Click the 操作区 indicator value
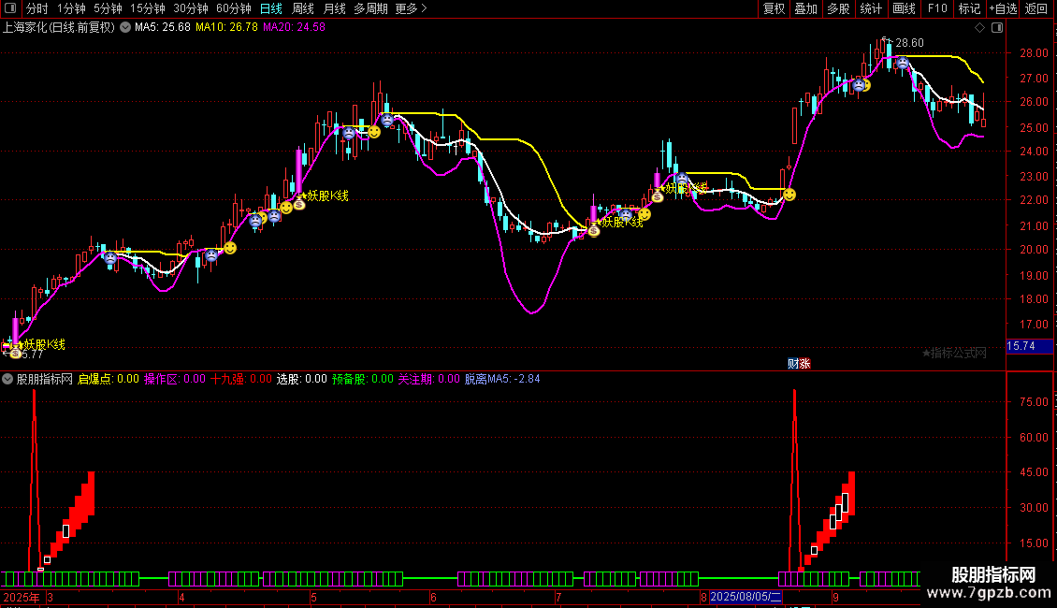Screen dimensions: 1057x608 (x=175, y=379)
